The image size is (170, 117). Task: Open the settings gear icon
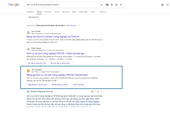(162, 5)
